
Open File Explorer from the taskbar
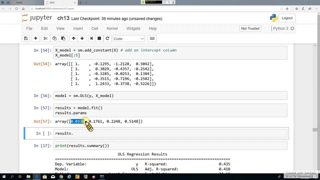[28, 176]
